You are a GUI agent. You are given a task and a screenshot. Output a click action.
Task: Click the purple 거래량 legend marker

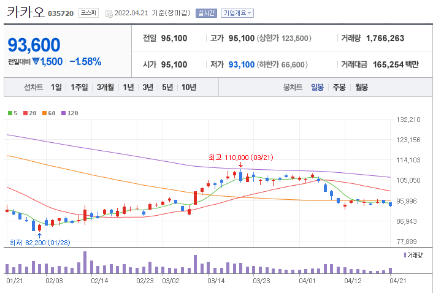click(405, 255)
